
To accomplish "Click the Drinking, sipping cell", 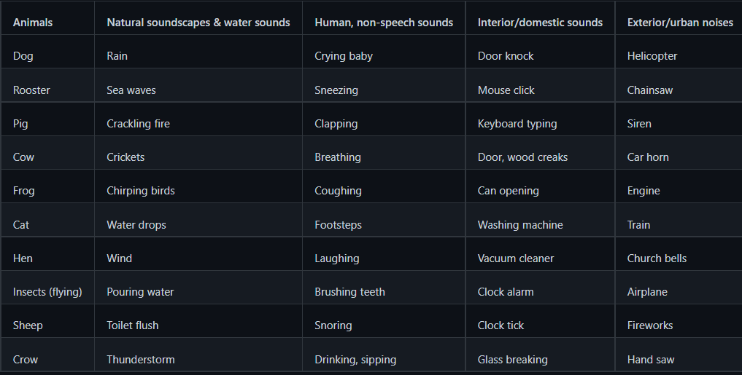I will [355, 360].
